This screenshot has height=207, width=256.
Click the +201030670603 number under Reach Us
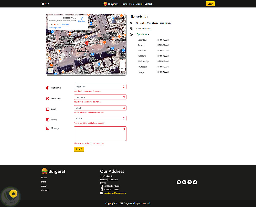pos(144,29)
